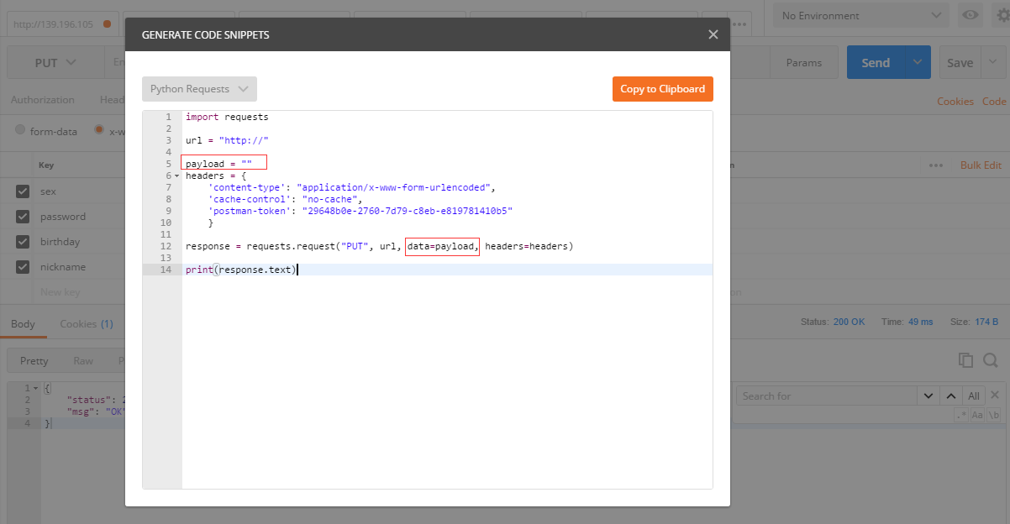The height and width of the screenshot is (524, 1010).
Task: Uncheck the birthday parameter checkbox
Action: [x=24, y=241]
